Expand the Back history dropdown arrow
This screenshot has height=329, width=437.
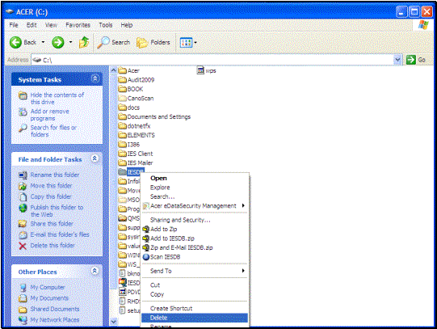(43, 42)
